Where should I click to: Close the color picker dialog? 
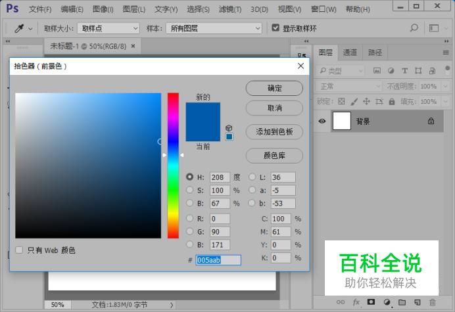tap(301, 66)
